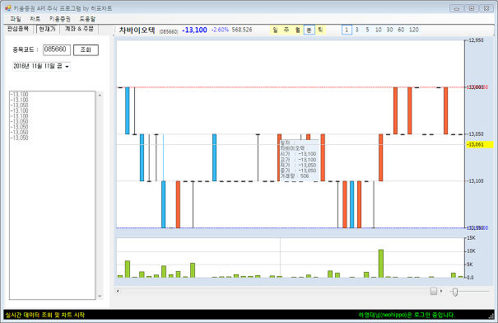This screenshot has height=323, width=498.
Task: Click the tooltip line 거래량 : 506
Action: click(295, 176)
